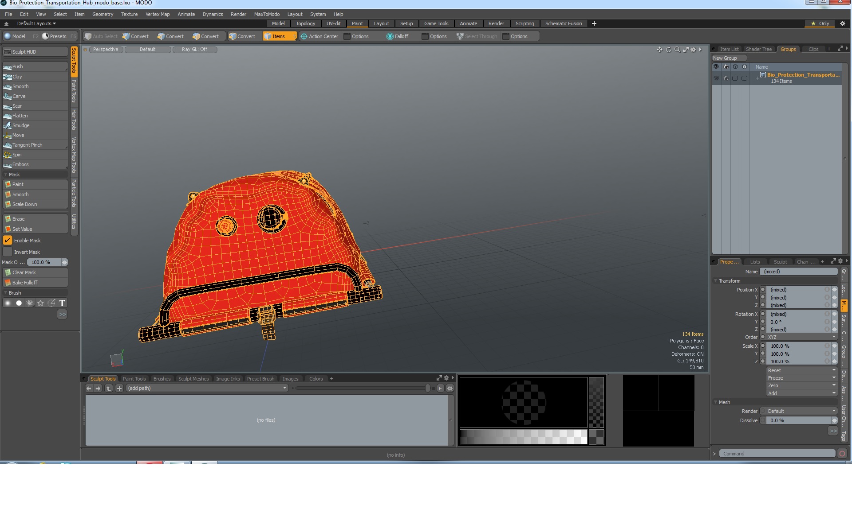Pick the smooth brush tip icon
The width and height of the screenshot is (852, 513).
(8, 303)
